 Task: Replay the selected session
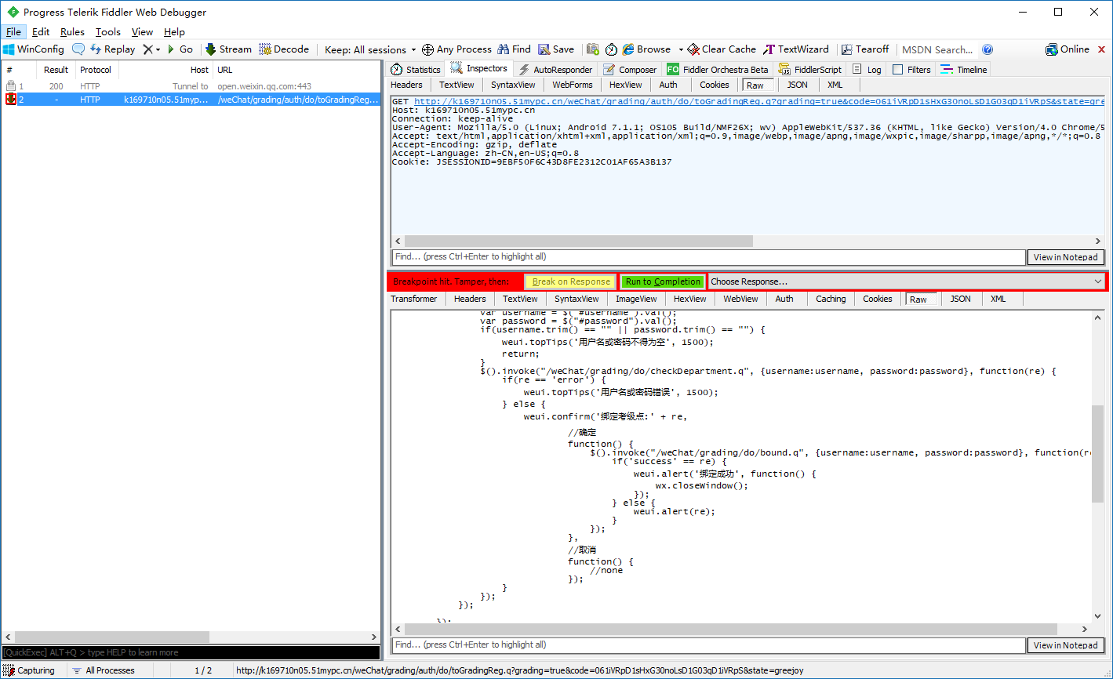click(x=112, y=49)
